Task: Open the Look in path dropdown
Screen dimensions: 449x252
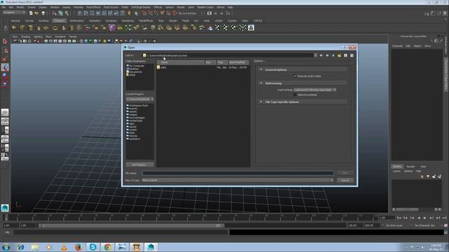Action: pyautogui.click(x=315, y=55)
